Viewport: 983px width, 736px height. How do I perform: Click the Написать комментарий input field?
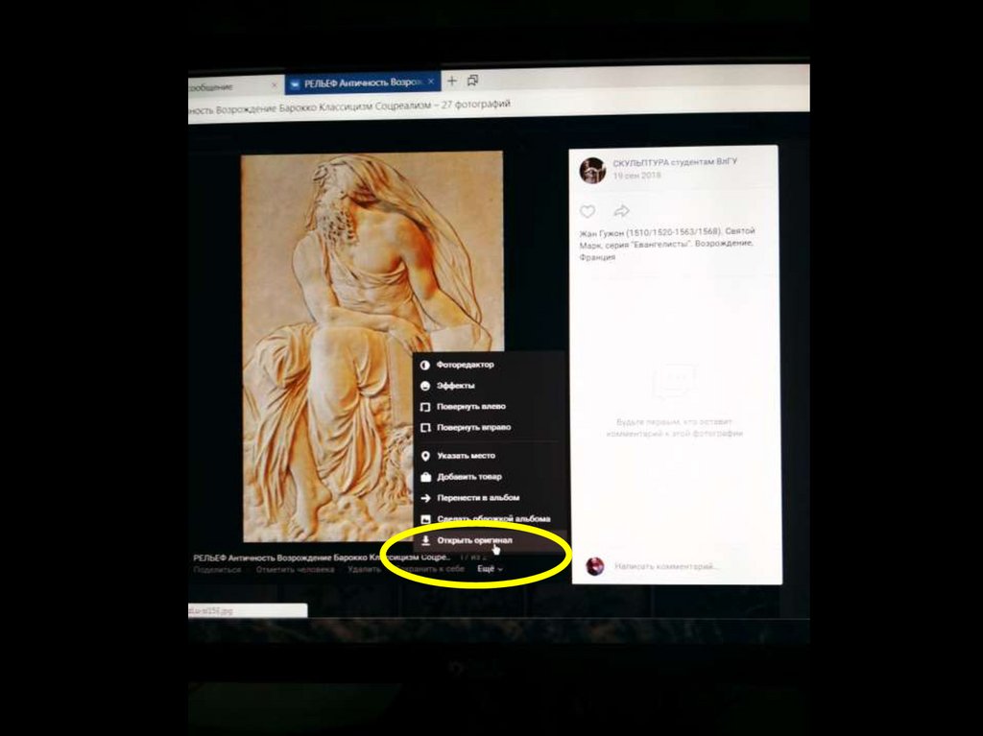664,566
